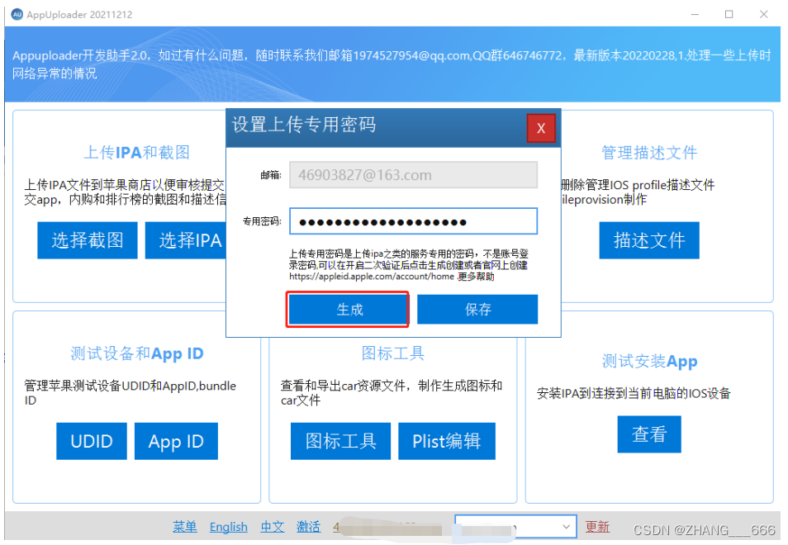788x545 pixels.
Task: Switch language to 中文
Action: tap(273, 526)
